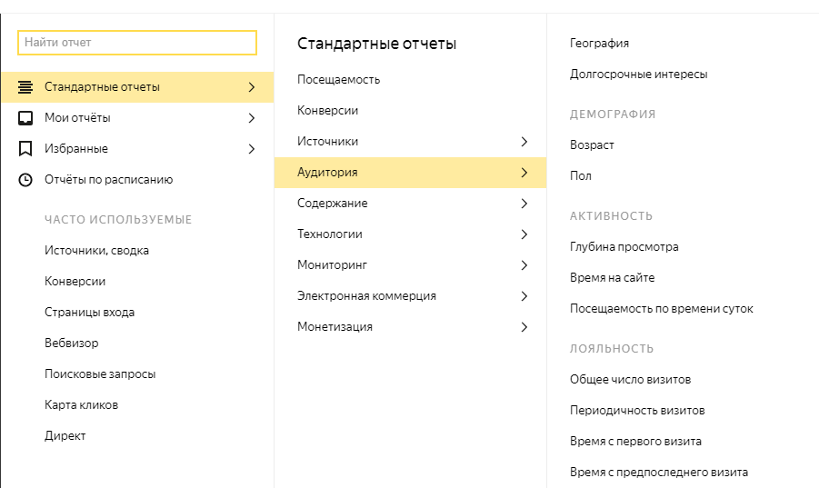Open Посещаемость по времени суток
819x488 pixels.
[x=661, y=308]
